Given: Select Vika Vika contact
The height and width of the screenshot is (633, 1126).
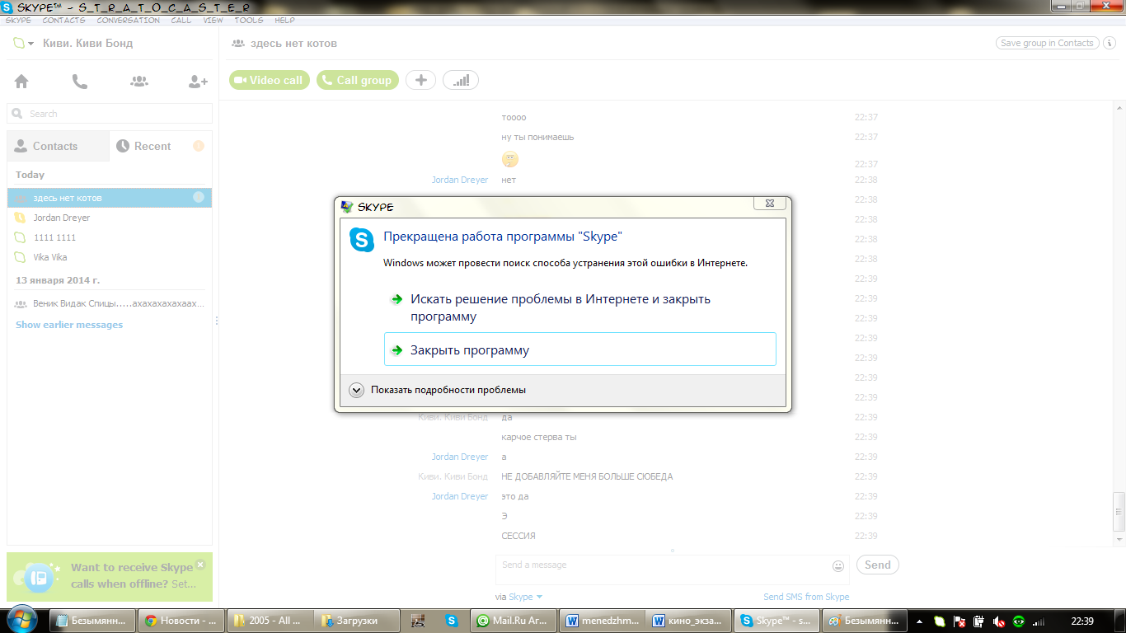Looking at the screenshot, I should click(x=110, y=257).
